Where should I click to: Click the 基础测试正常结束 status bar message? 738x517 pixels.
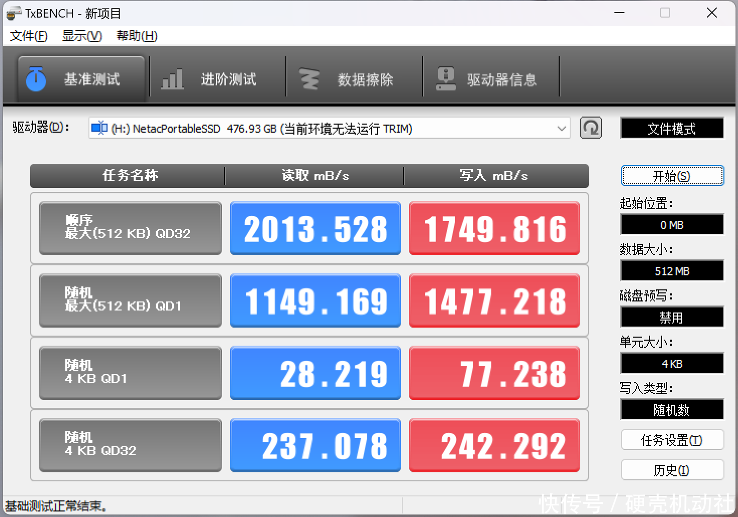56,505
